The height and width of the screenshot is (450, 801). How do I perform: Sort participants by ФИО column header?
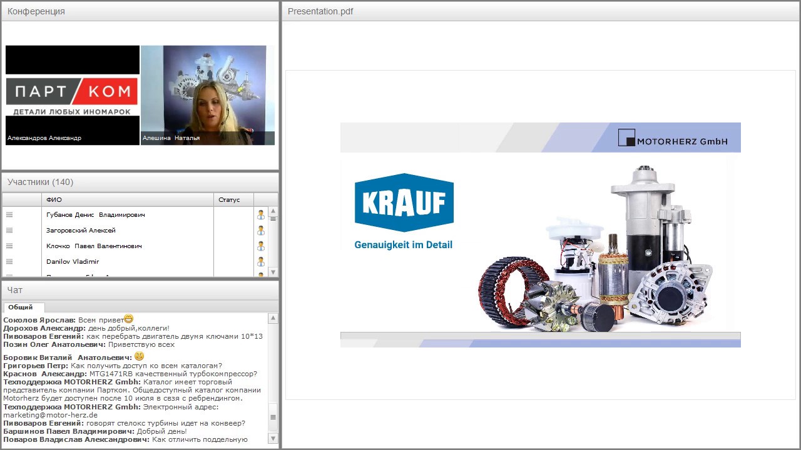tap(128, 200)
